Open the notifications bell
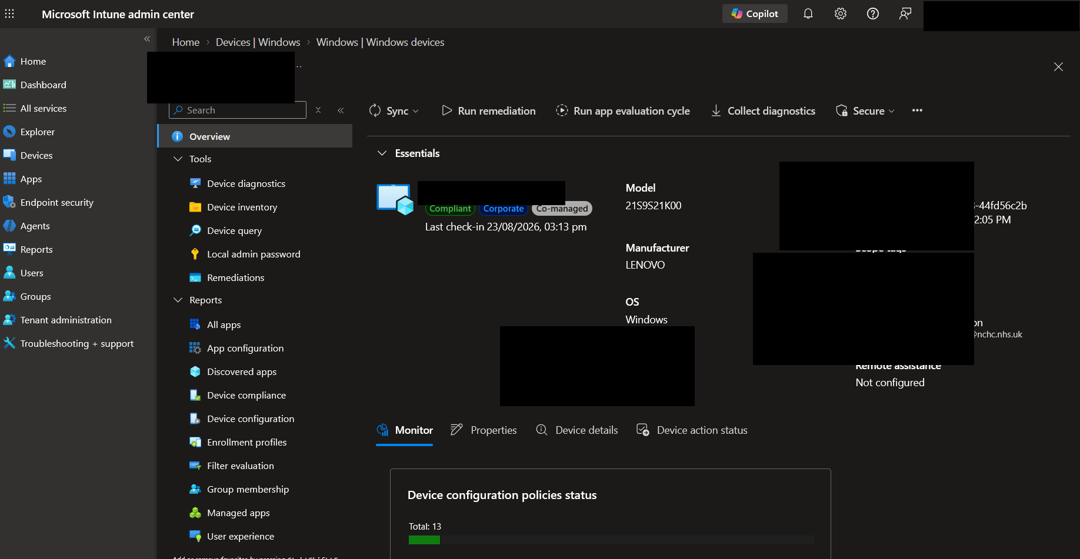 coord(808,14)
